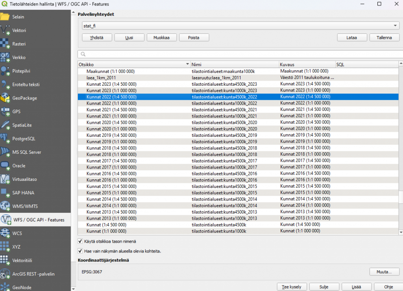This screenshot has height=291, width=403.
Task: Select the ArcGIS REST -palvelin icon
Action: click(5, 274)
